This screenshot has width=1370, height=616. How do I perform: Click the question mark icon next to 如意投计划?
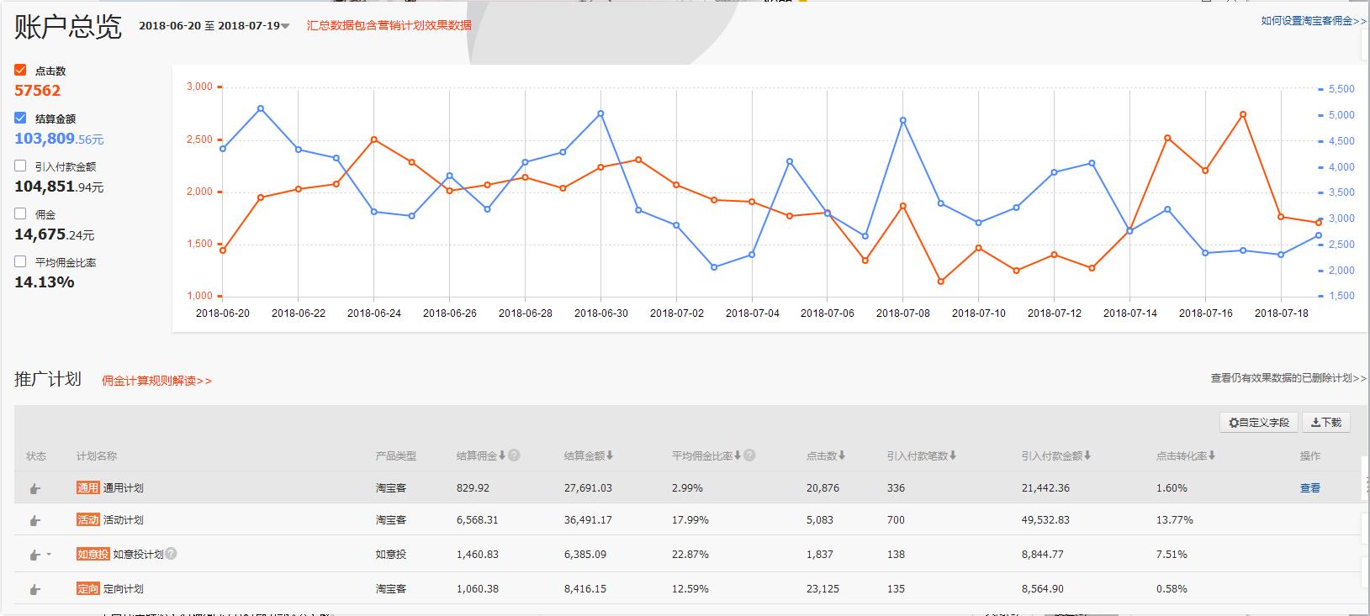[172, 554]
